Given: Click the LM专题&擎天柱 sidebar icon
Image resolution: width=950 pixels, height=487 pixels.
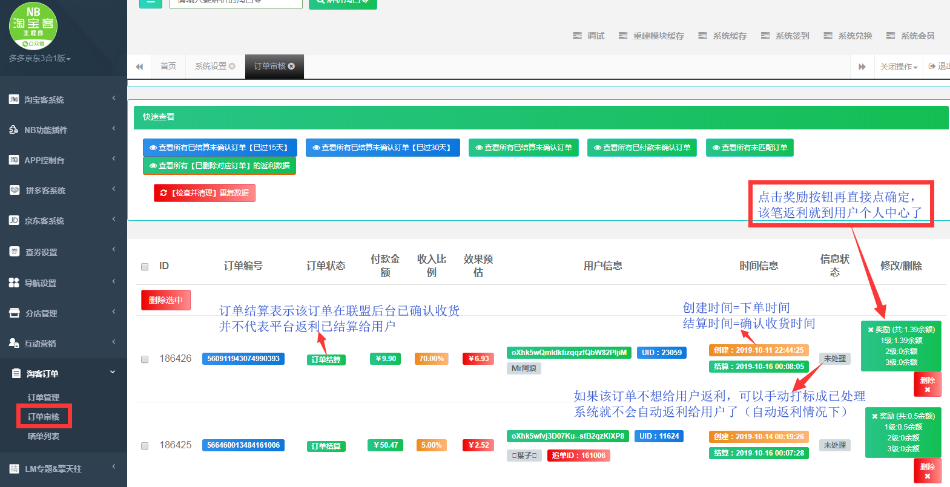Looking at the screenshot, I should coord(14,468).
